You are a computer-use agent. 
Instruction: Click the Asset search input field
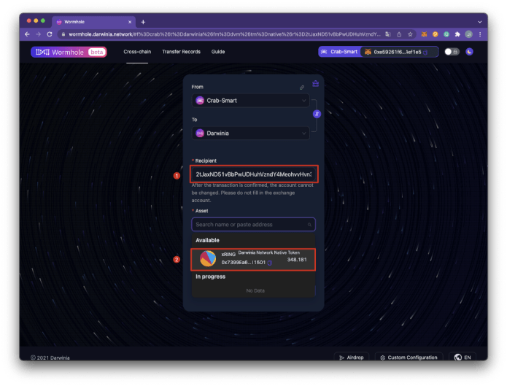coord(254,225)
